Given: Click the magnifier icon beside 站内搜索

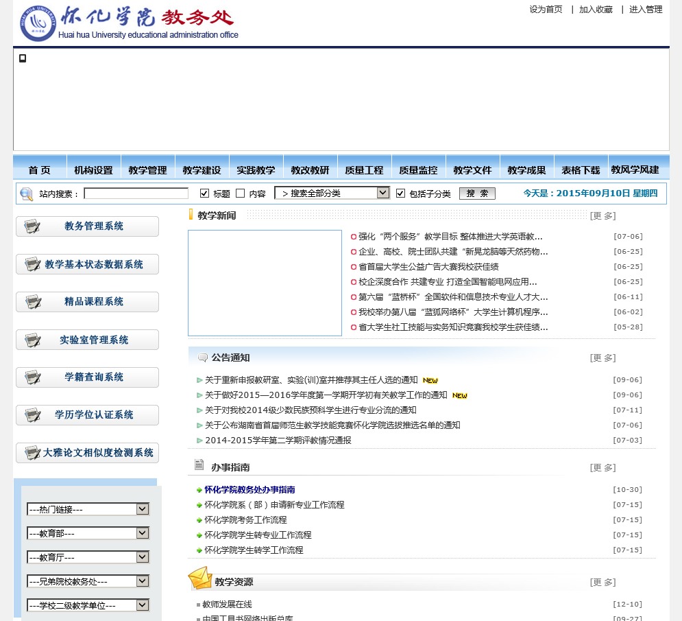Looking at the screenshot, I should [x=26, y=194].
